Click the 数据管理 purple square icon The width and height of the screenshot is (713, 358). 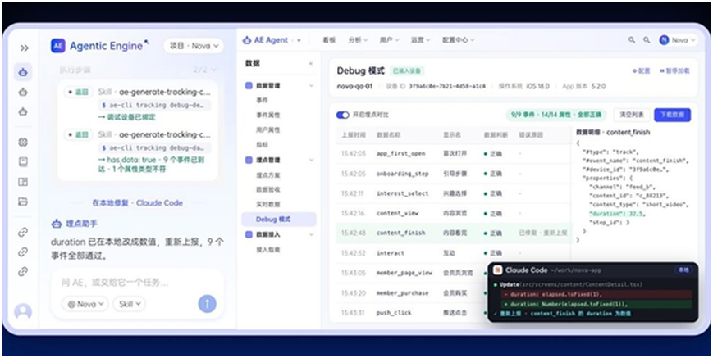click(249, 85)
